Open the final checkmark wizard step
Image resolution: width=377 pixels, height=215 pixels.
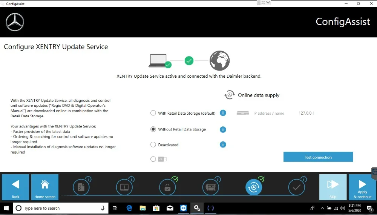pyautogui.click(x=297, y=187)
